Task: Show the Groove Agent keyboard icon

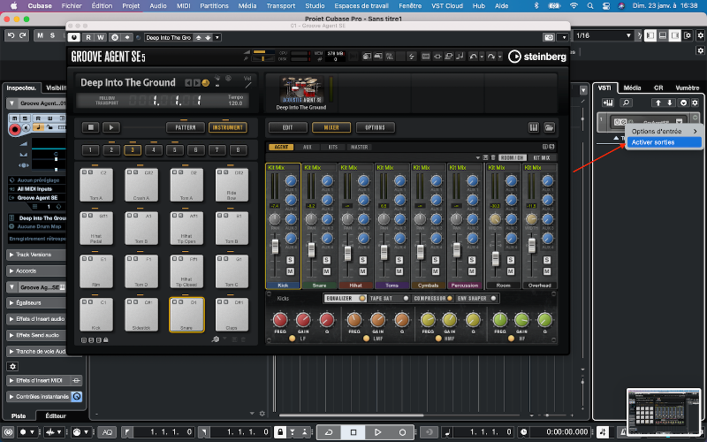Action: point(534,127)
